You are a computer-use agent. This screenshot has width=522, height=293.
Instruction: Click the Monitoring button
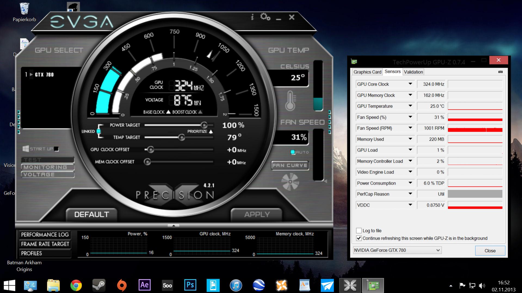(48, 167)
